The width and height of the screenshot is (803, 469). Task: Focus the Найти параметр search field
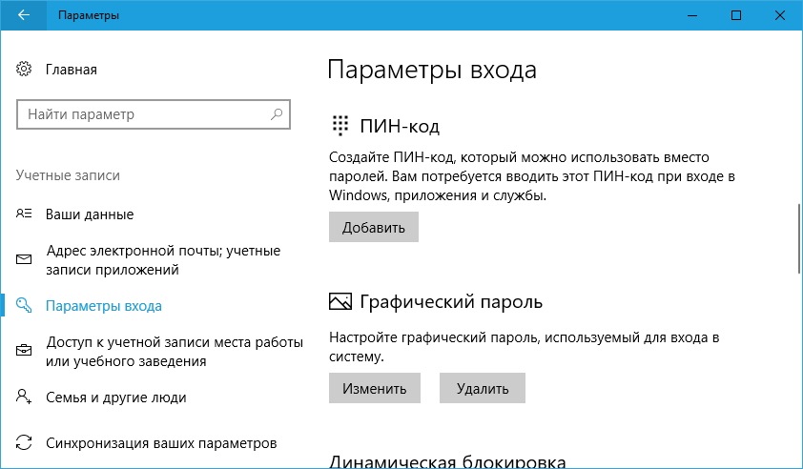154,114
